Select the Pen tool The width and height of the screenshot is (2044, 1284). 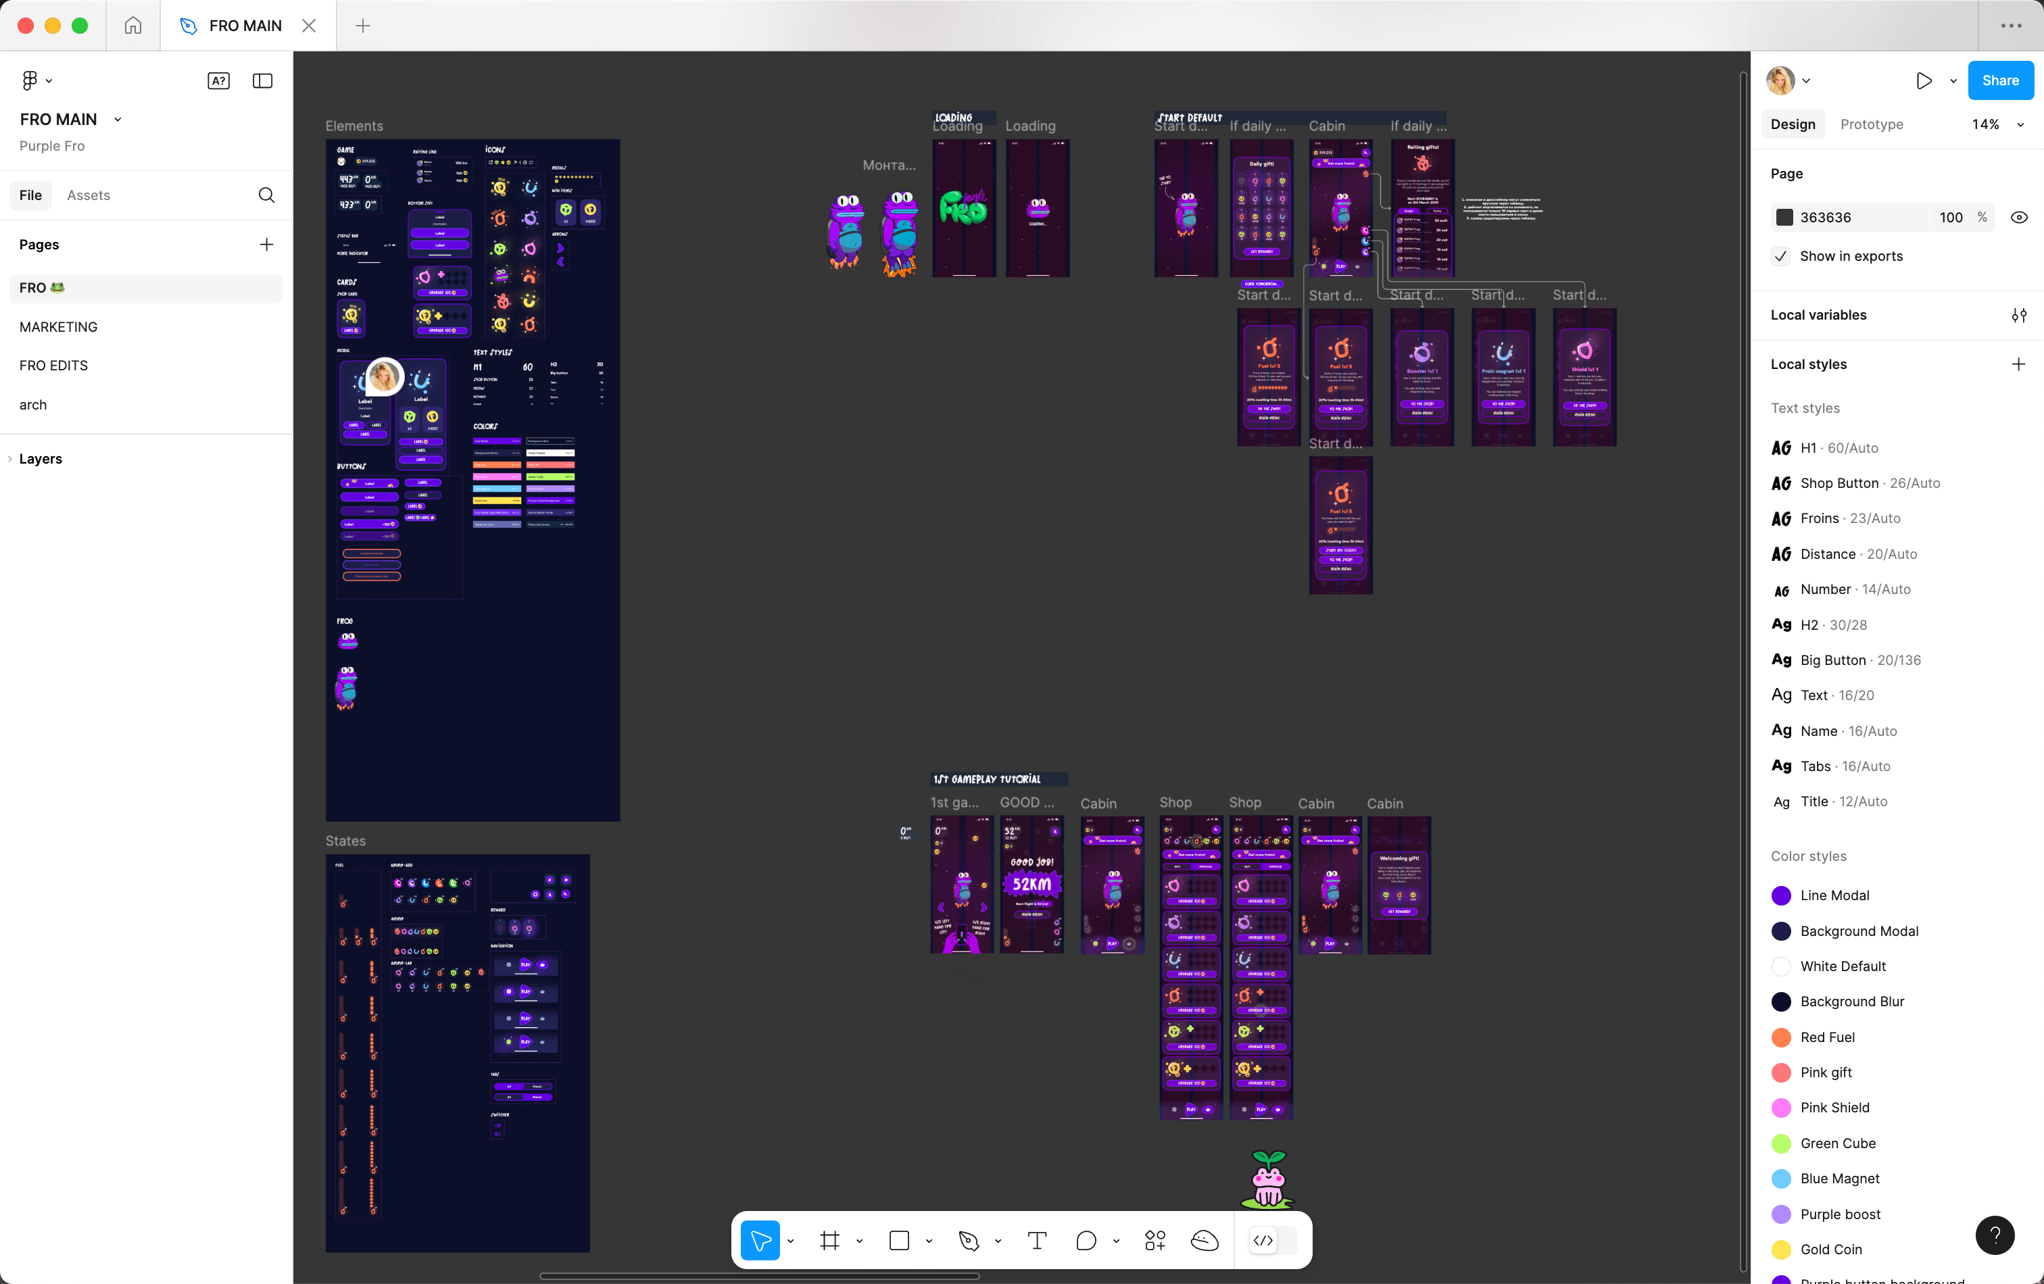[x=969, y=1241]
